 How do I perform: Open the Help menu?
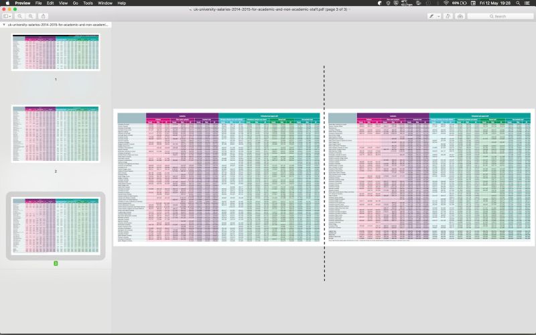pos(122,3)
